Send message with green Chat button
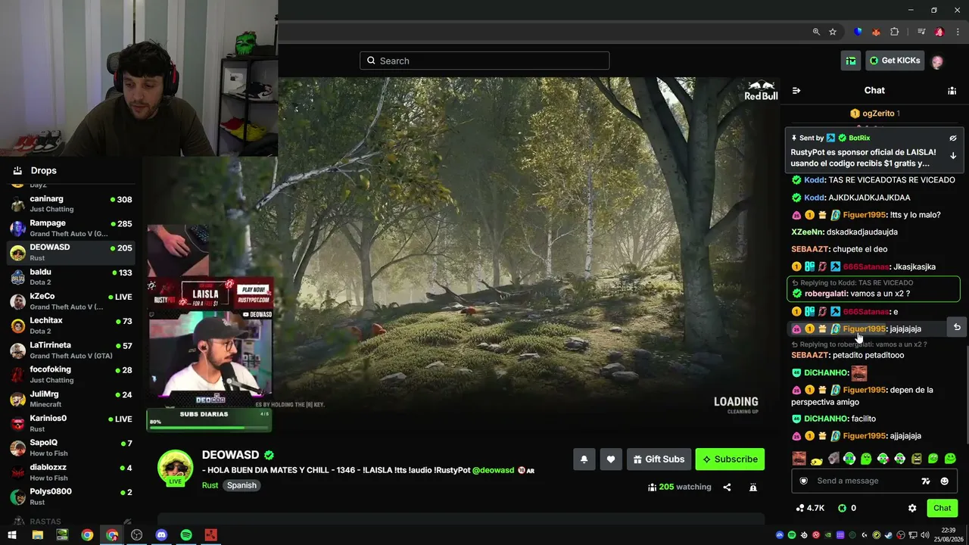 click(x=942, y=508)
